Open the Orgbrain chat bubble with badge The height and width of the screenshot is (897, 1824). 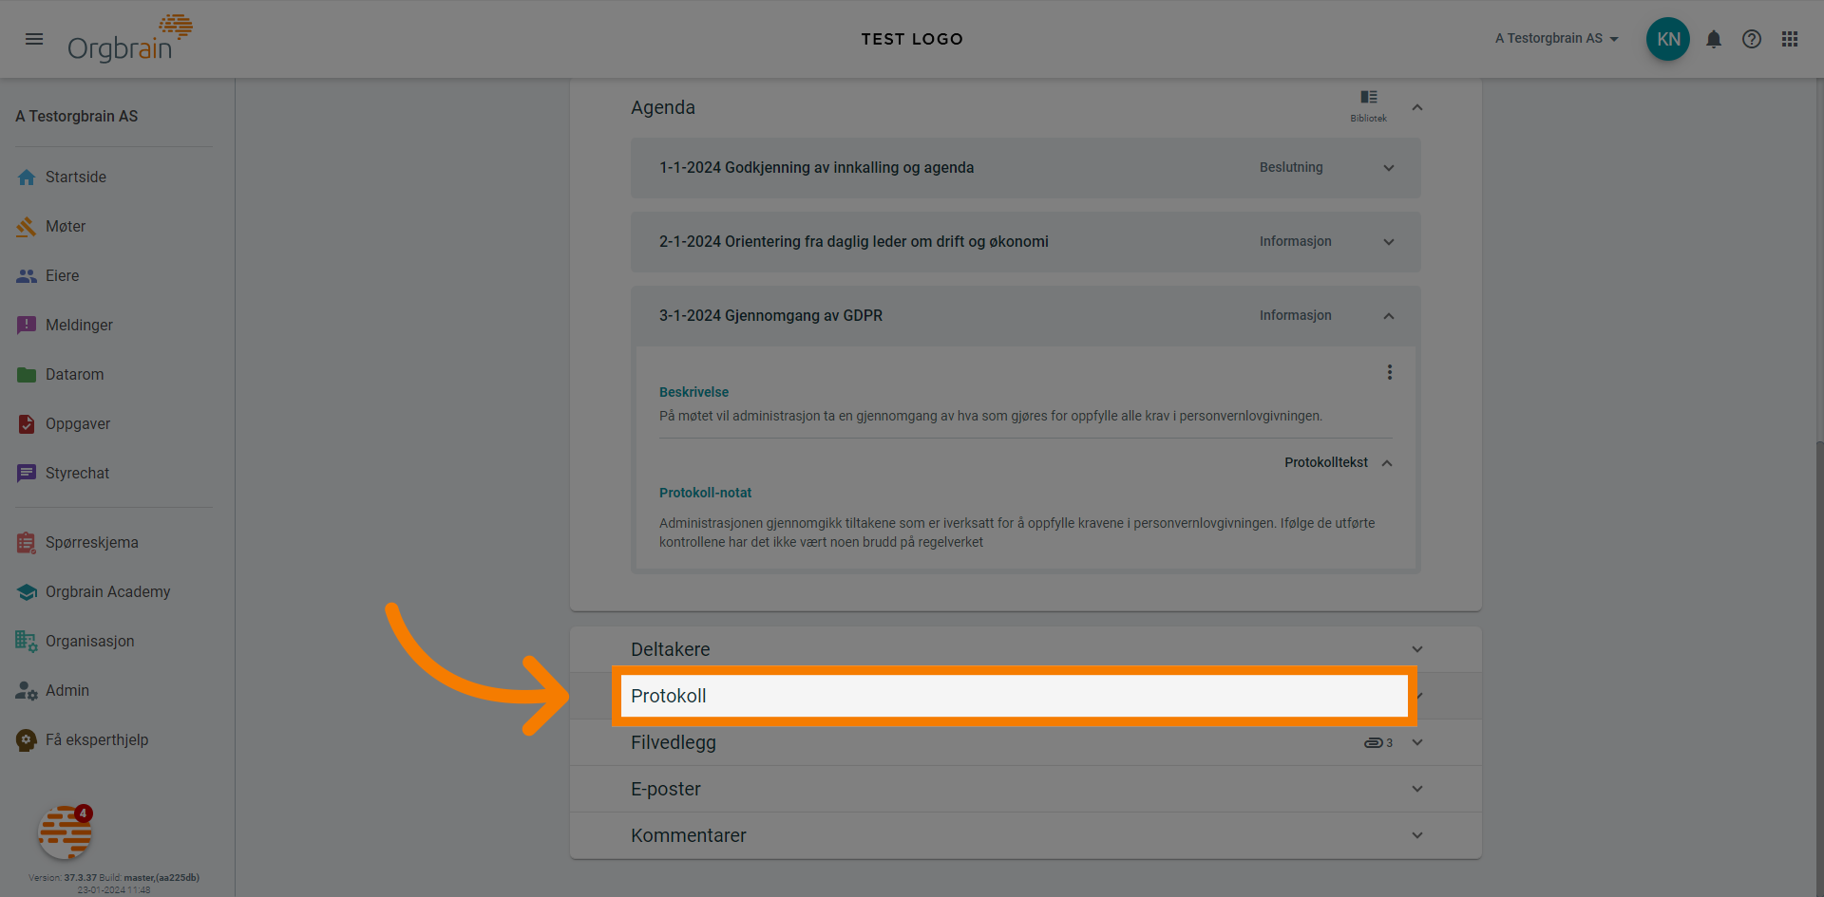click(x=65, y=832)
